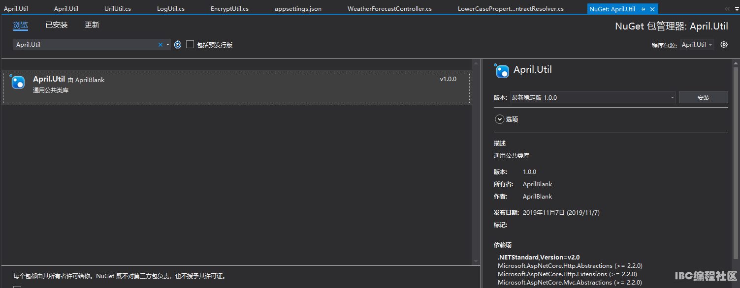Switch to the 浏览 tab
This screenshot has height=288, width=740.
click(x=21, y=25)
